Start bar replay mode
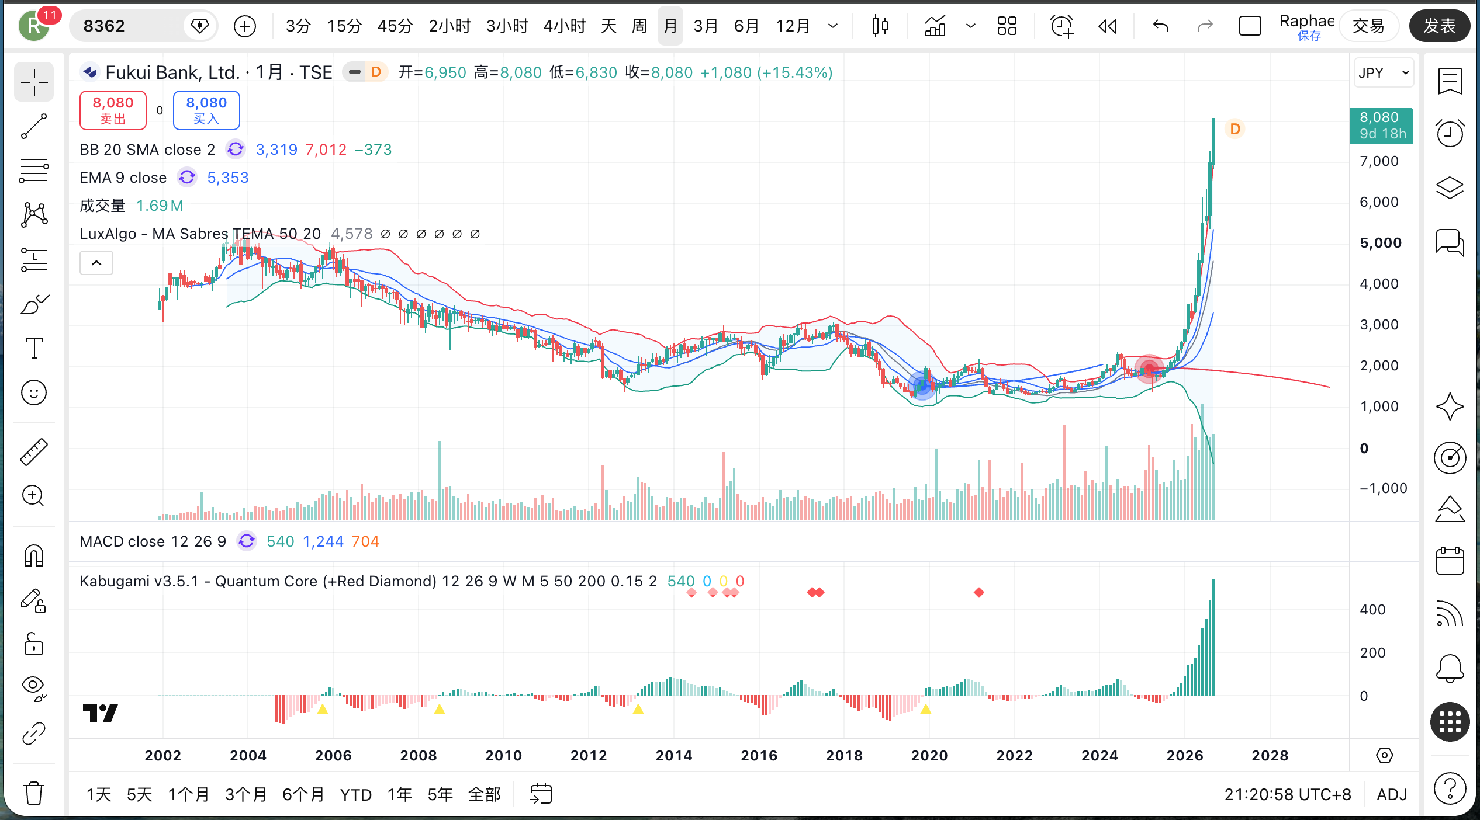Viewport: 1480px width, 820px height. tap(1107, 26)
